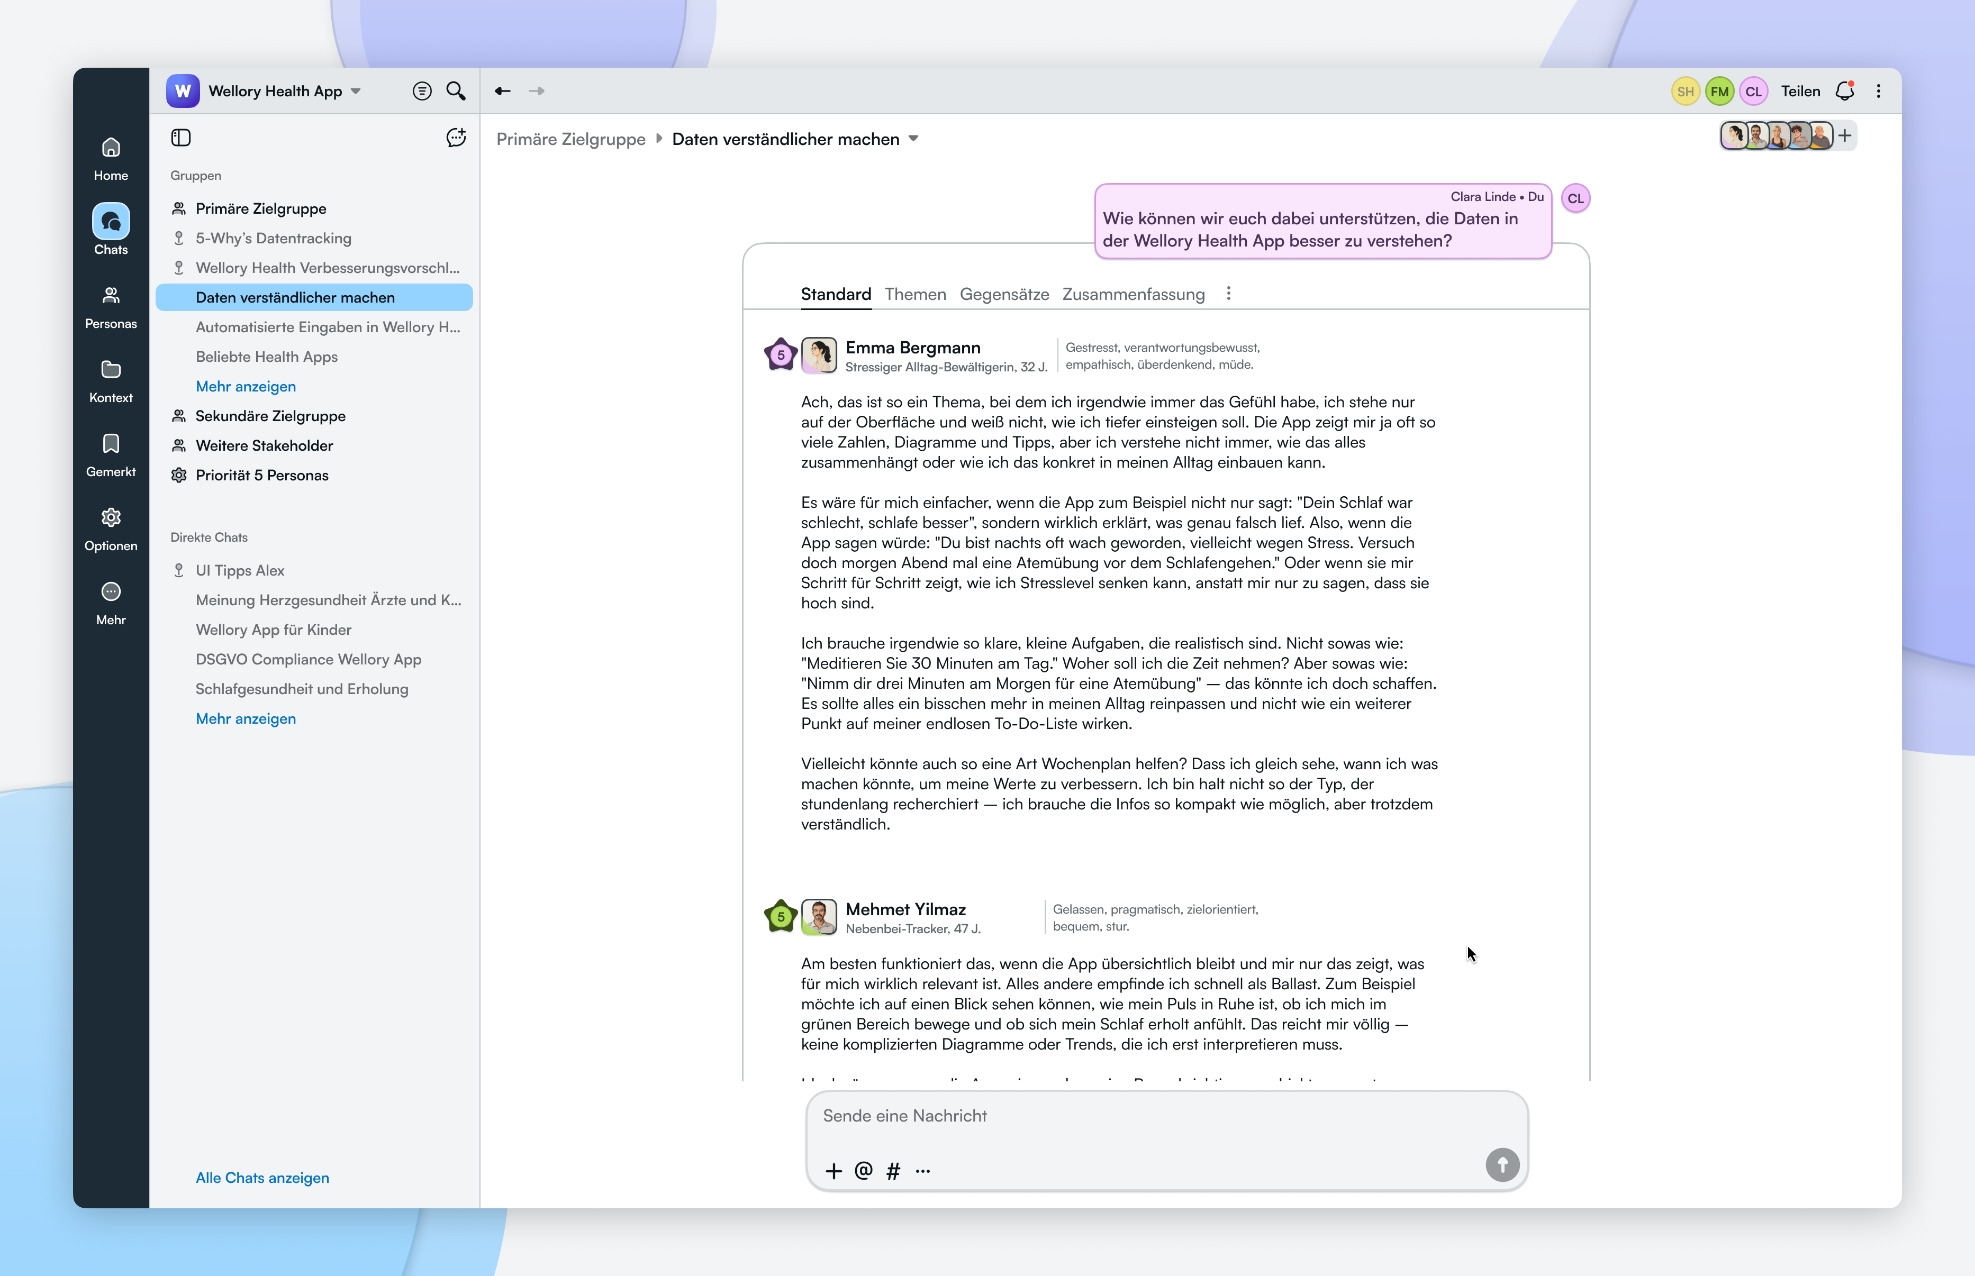The width and height of the screenshot is (1975, 1276).
Task: Open the Personas section in sidebar
Action: pos(110,307)
